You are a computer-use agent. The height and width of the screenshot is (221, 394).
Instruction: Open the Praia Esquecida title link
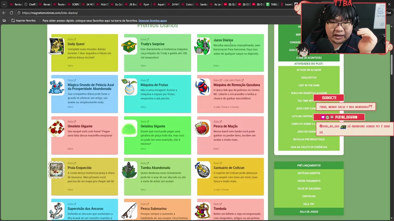[79, 168]
